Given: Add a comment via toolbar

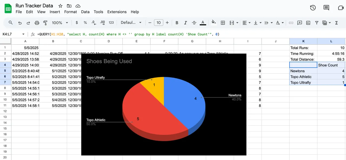Looking at the screenshot, I should coord(300,23).
